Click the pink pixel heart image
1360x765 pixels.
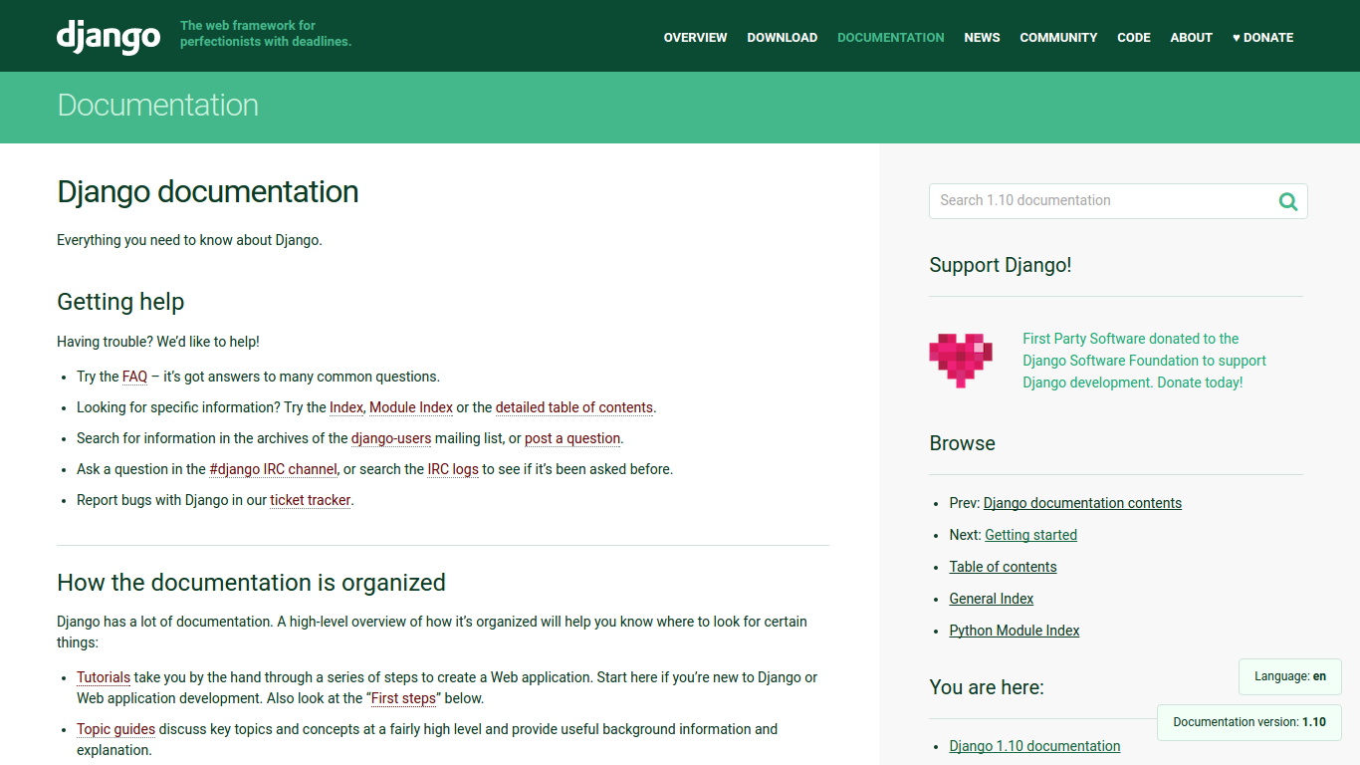[x=961, y=361]
